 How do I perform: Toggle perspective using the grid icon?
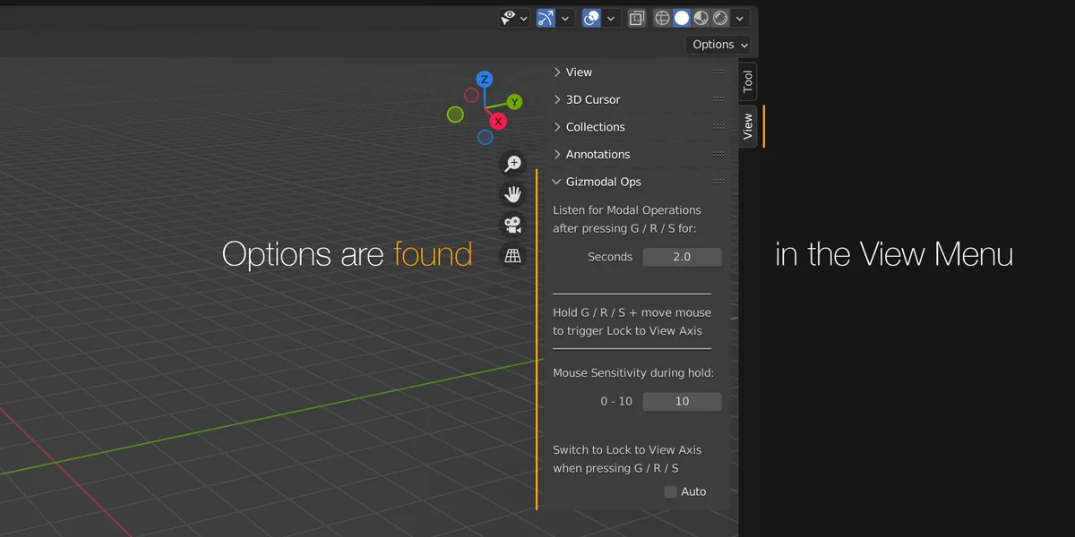(x=512, y=255)
